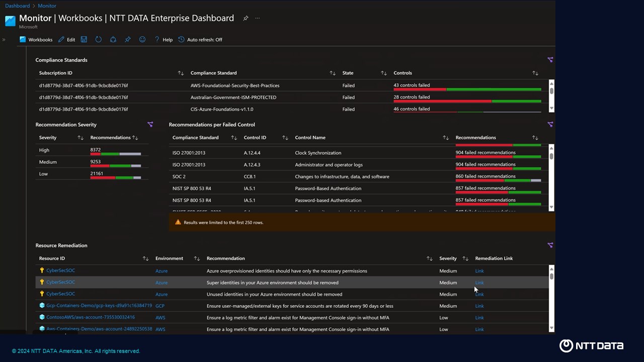Open the ellipsis menu beside the dashboard title
This screenshot has height=362, width=644.
(258, 18)
